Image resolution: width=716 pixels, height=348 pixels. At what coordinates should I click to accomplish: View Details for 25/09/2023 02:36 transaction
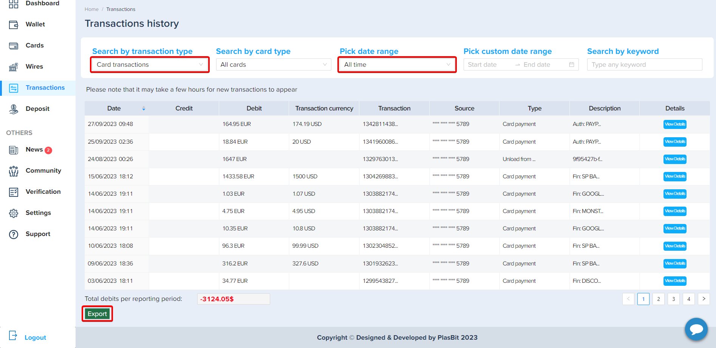(x=675, y=142)
